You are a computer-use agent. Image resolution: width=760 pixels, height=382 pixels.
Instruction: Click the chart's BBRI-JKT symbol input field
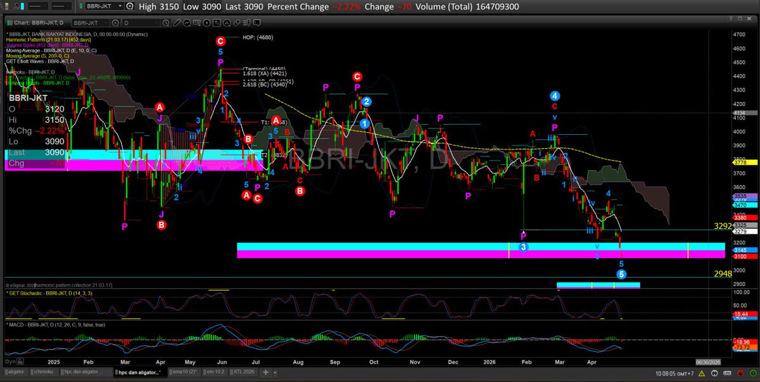click(91, 23)
